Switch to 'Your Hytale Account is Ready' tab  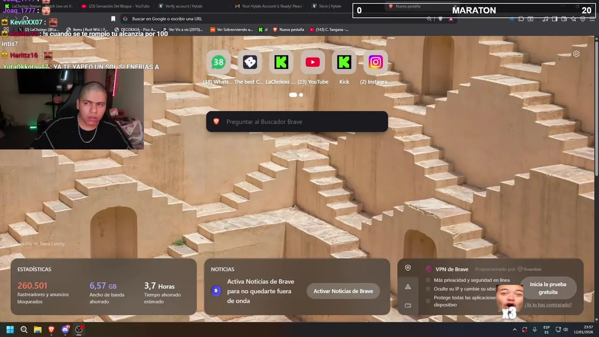(x=269, y=6)
